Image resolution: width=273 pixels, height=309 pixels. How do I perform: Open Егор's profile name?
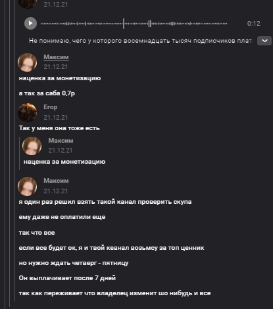tap(51, 107)
